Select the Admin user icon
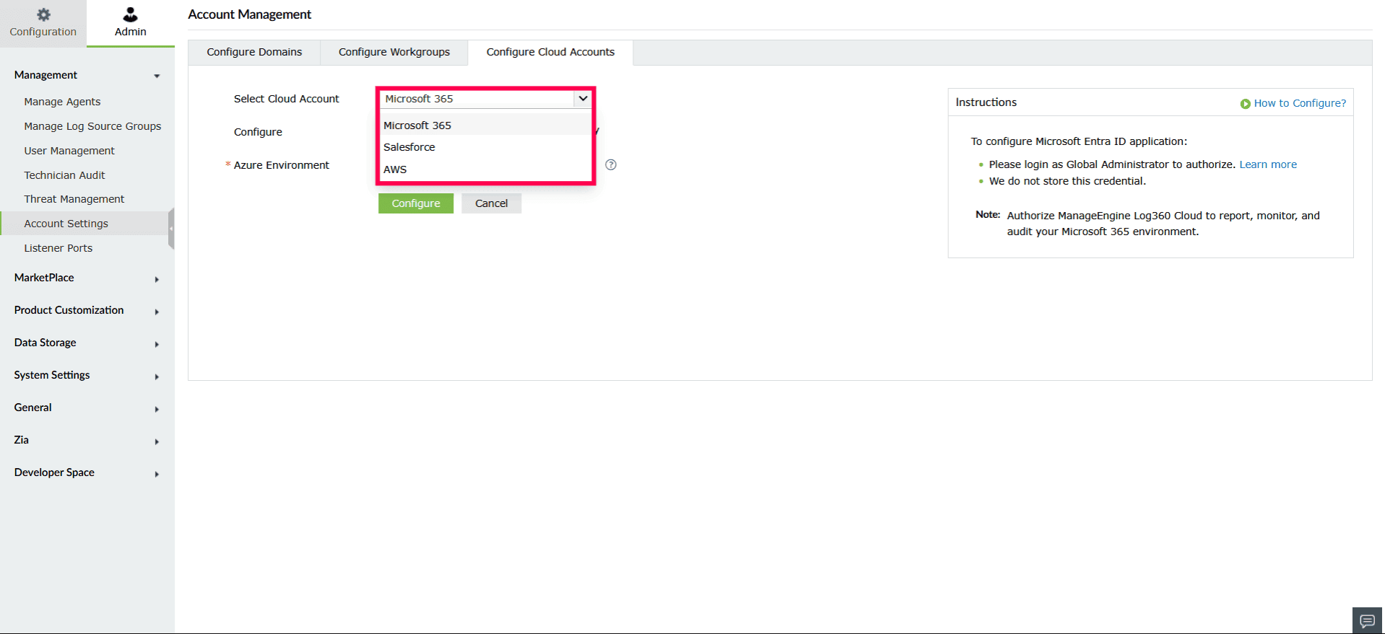 click(x=130, y=14)
